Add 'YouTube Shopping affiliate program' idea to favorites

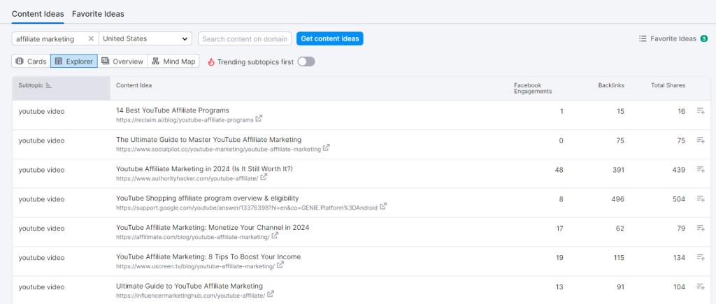[701, 198]
